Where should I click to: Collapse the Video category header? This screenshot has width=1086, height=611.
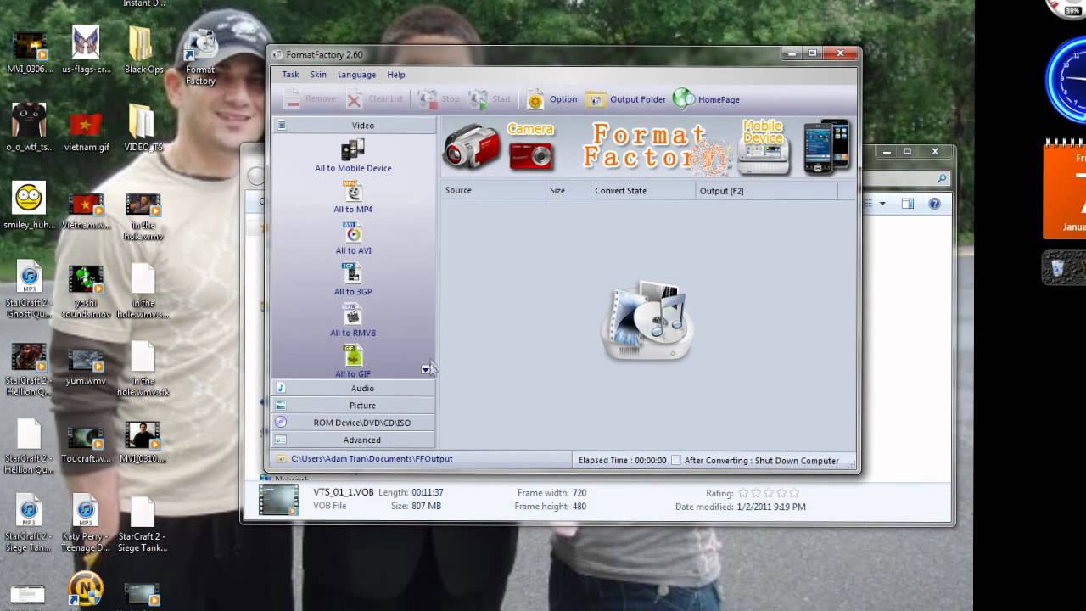coord(354,126)
